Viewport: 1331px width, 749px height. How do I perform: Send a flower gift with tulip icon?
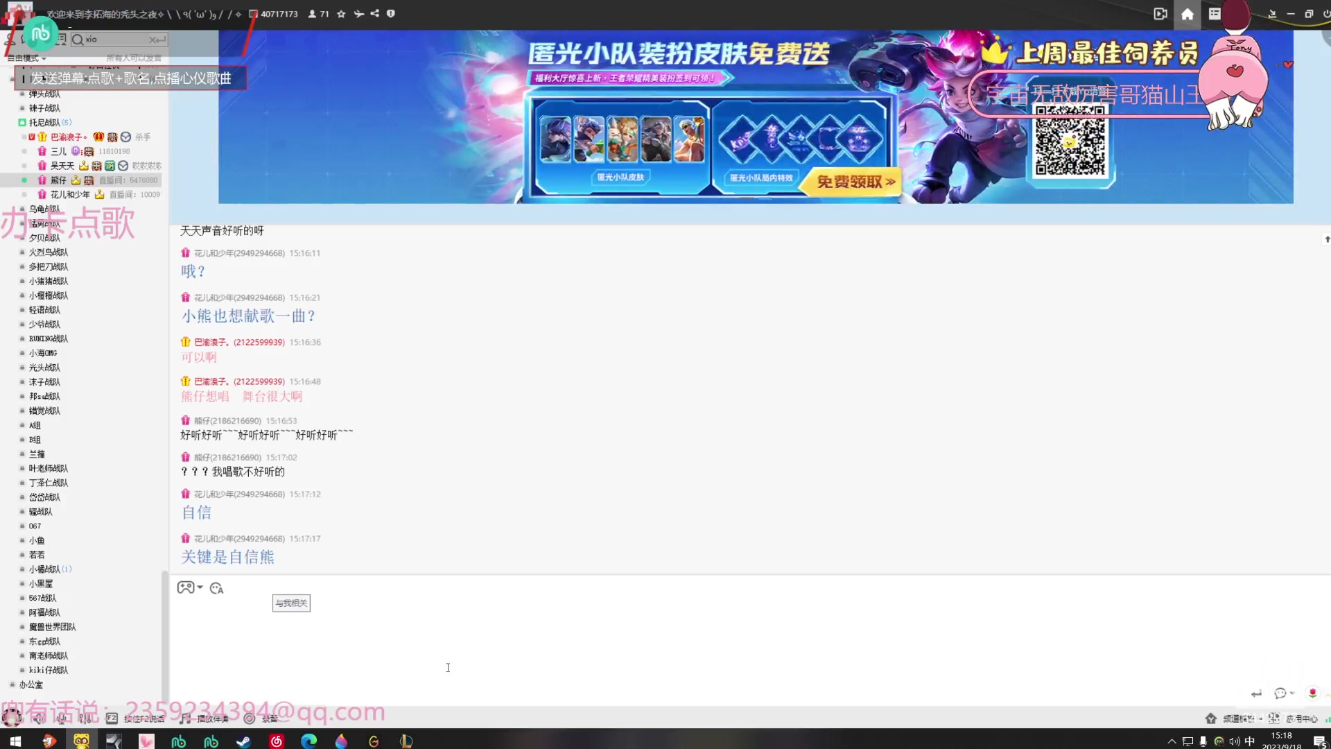pyautogui.click(x=1312, y=694)
